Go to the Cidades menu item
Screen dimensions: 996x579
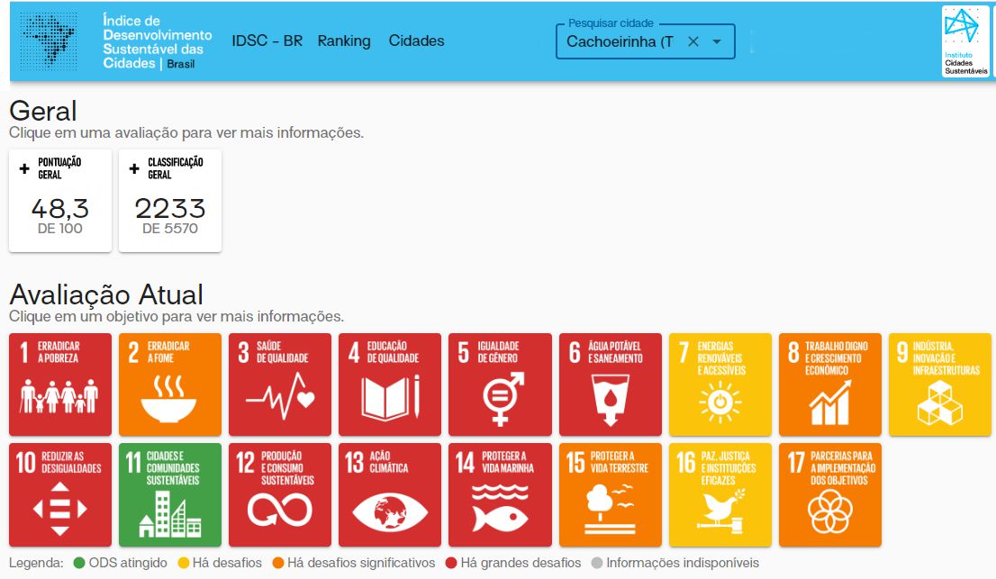coord(416,41)
